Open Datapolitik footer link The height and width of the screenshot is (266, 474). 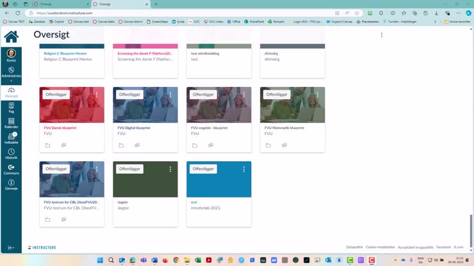(x=354, y=247)
